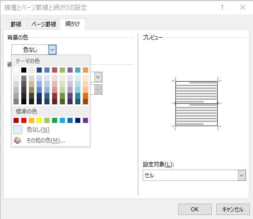
Task: Select the standard bright red swatch
Action: point(24,121)
